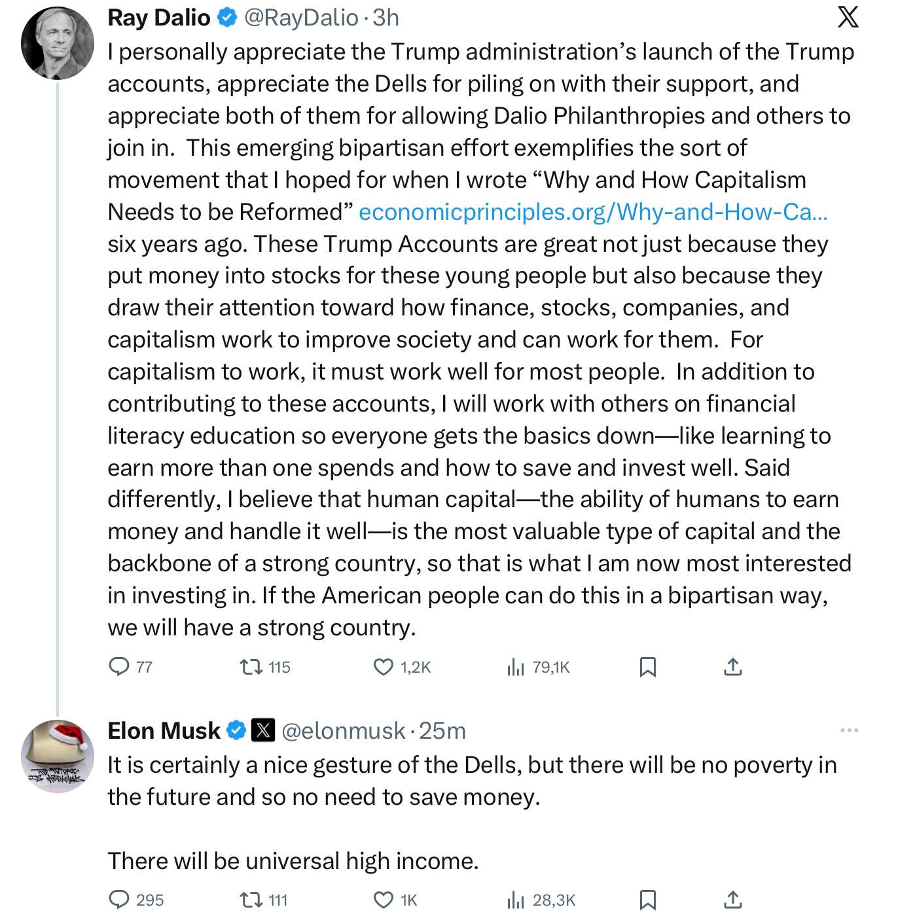Retweet Elon Musk's reply
This screenshot has width=915, height=922.
coord(250,900)
